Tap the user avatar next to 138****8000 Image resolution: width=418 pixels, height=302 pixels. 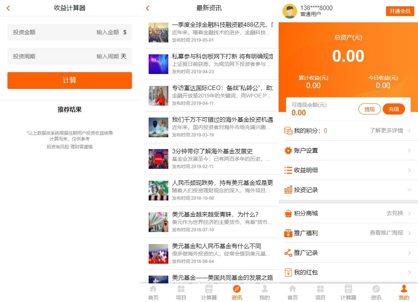289,11
